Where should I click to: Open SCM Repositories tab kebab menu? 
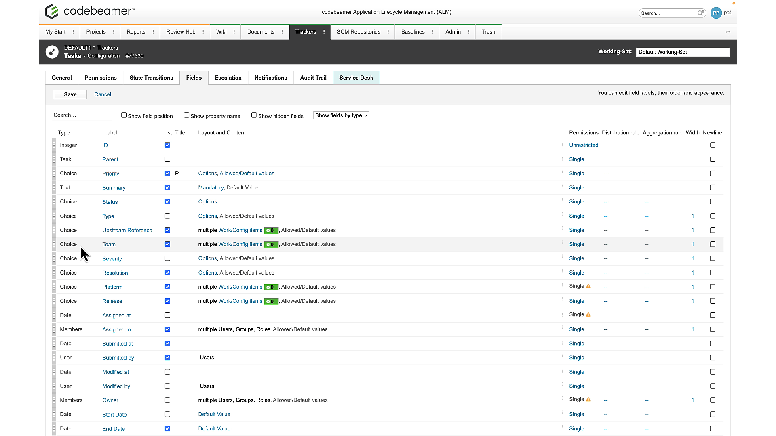click(388, 32)
